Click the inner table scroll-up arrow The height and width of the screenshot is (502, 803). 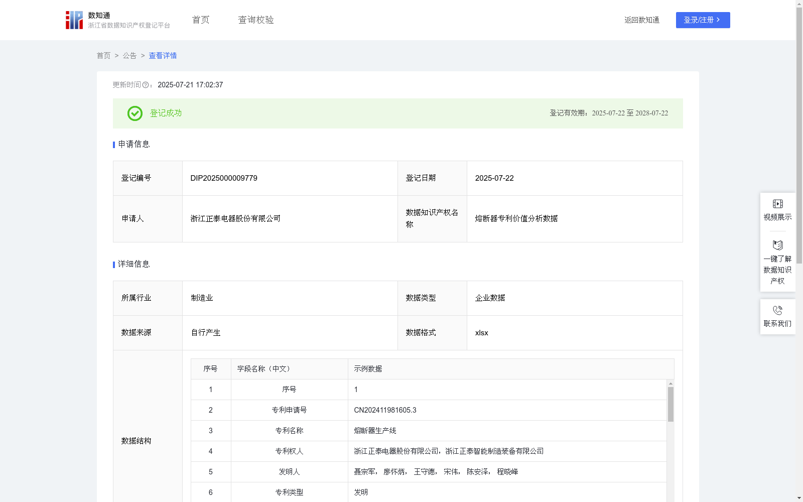[x=671, y=384]
